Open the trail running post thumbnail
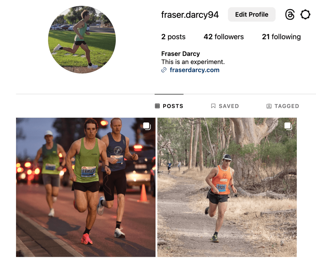Screen dimensions: 316x266 pyautogui.click(x=227, y=187)
